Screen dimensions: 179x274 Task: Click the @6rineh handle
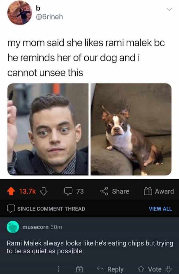pos(49,17)
